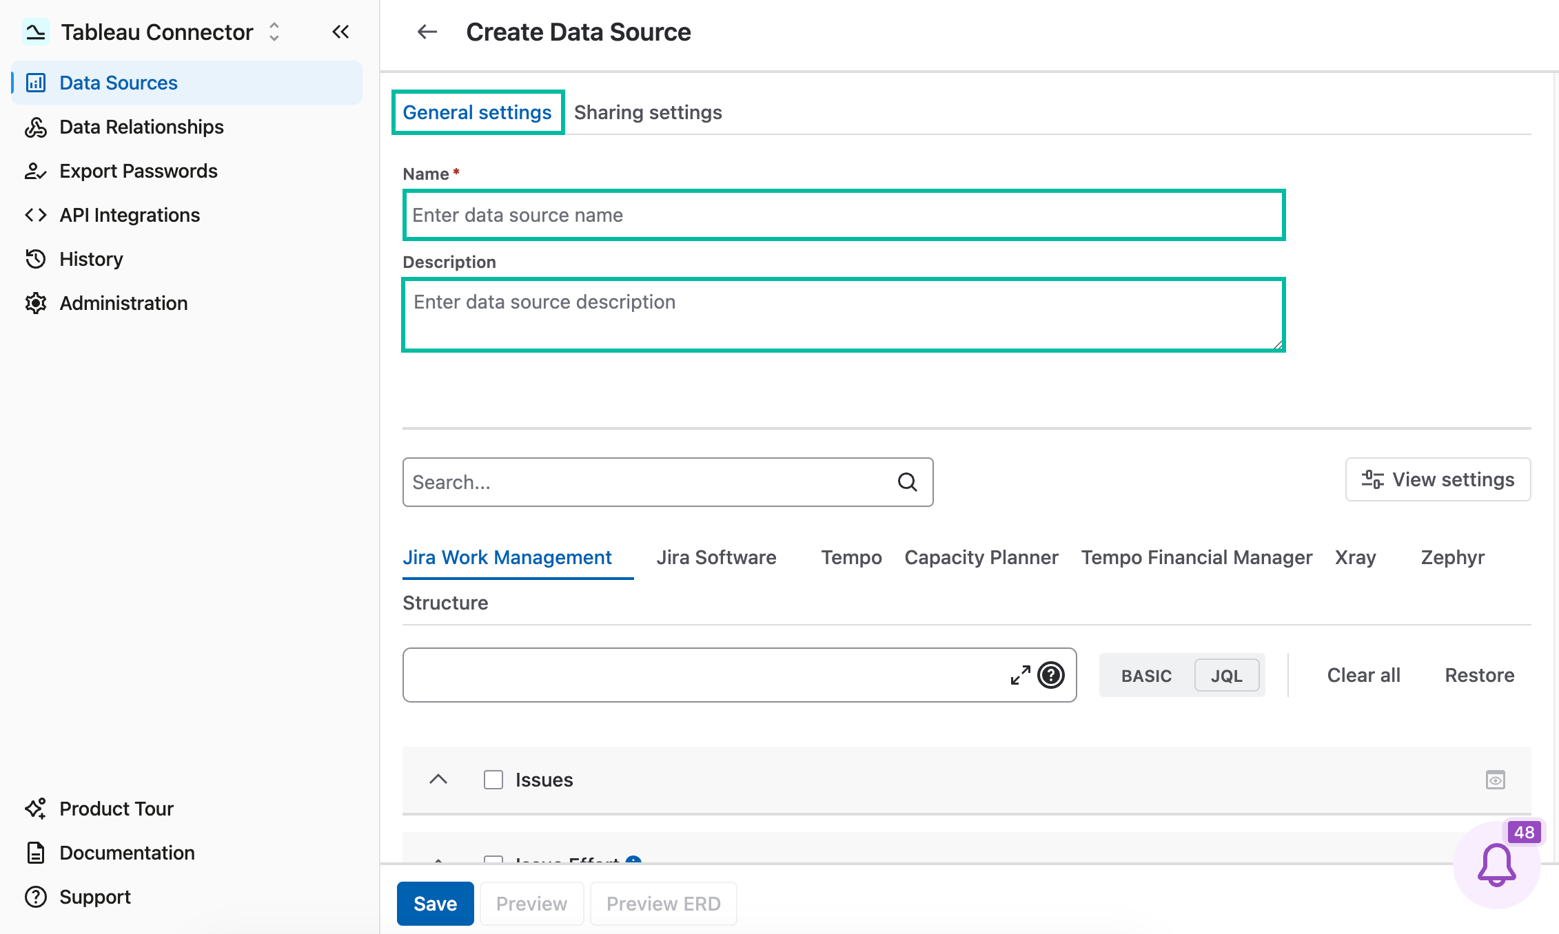
Task: Switch filter mode to BASIC
Action: [1147, 676]
